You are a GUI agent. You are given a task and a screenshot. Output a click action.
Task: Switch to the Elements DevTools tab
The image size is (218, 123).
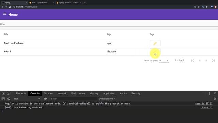pos(21,93)
